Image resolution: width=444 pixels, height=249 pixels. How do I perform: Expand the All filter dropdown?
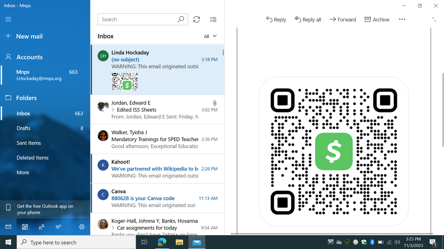tap(210, 36)
